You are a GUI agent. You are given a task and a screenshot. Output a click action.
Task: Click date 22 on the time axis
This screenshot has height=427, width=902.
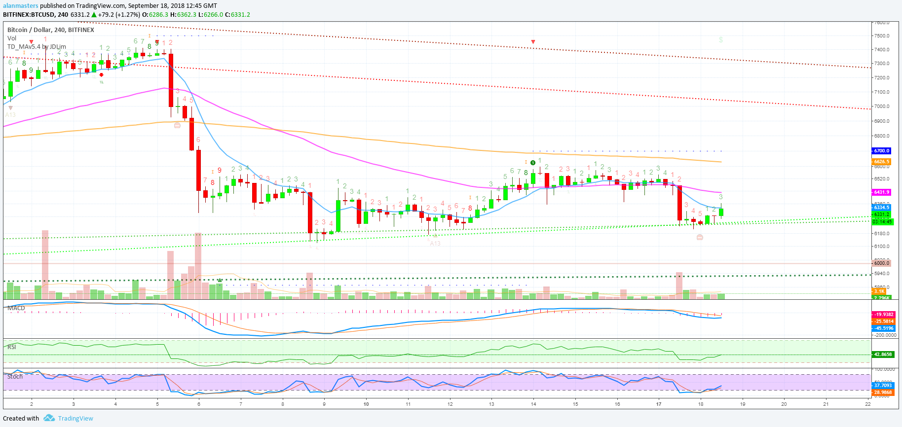[x=868, y=404]
